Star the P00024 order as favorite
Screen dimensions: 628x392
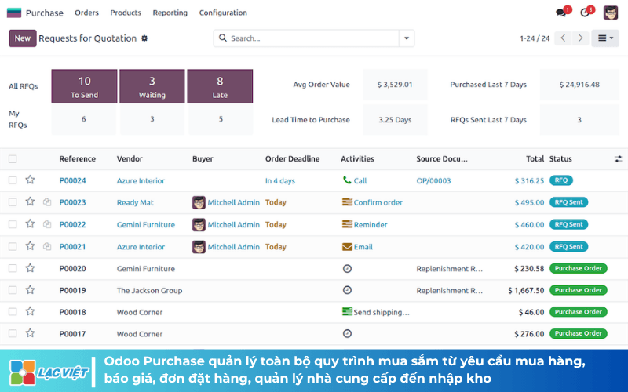point(30,180)
